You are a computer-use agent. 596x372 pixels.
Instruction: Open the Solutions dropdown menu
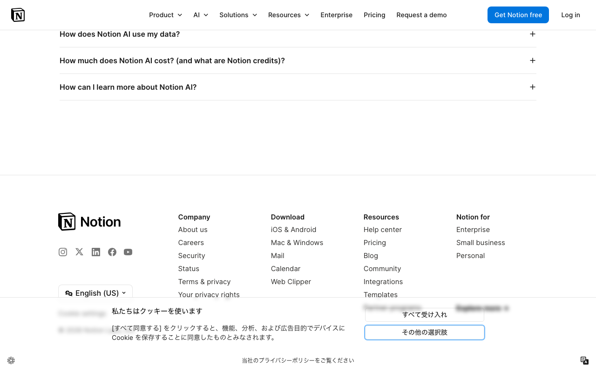[238, 15]
